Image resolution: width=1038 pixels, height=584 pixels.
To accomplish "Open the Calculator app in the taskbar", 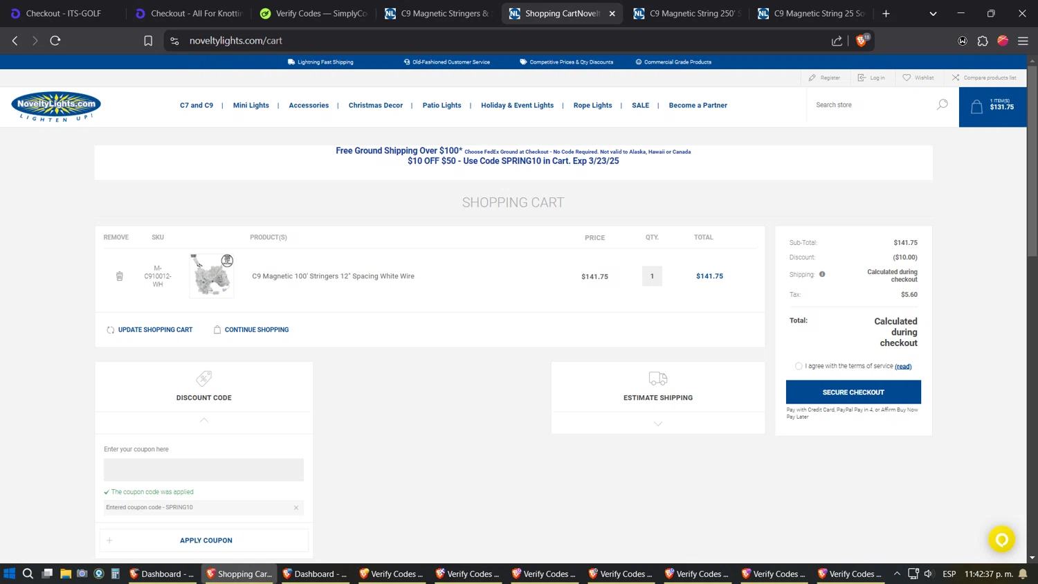I will click(116, 574).
